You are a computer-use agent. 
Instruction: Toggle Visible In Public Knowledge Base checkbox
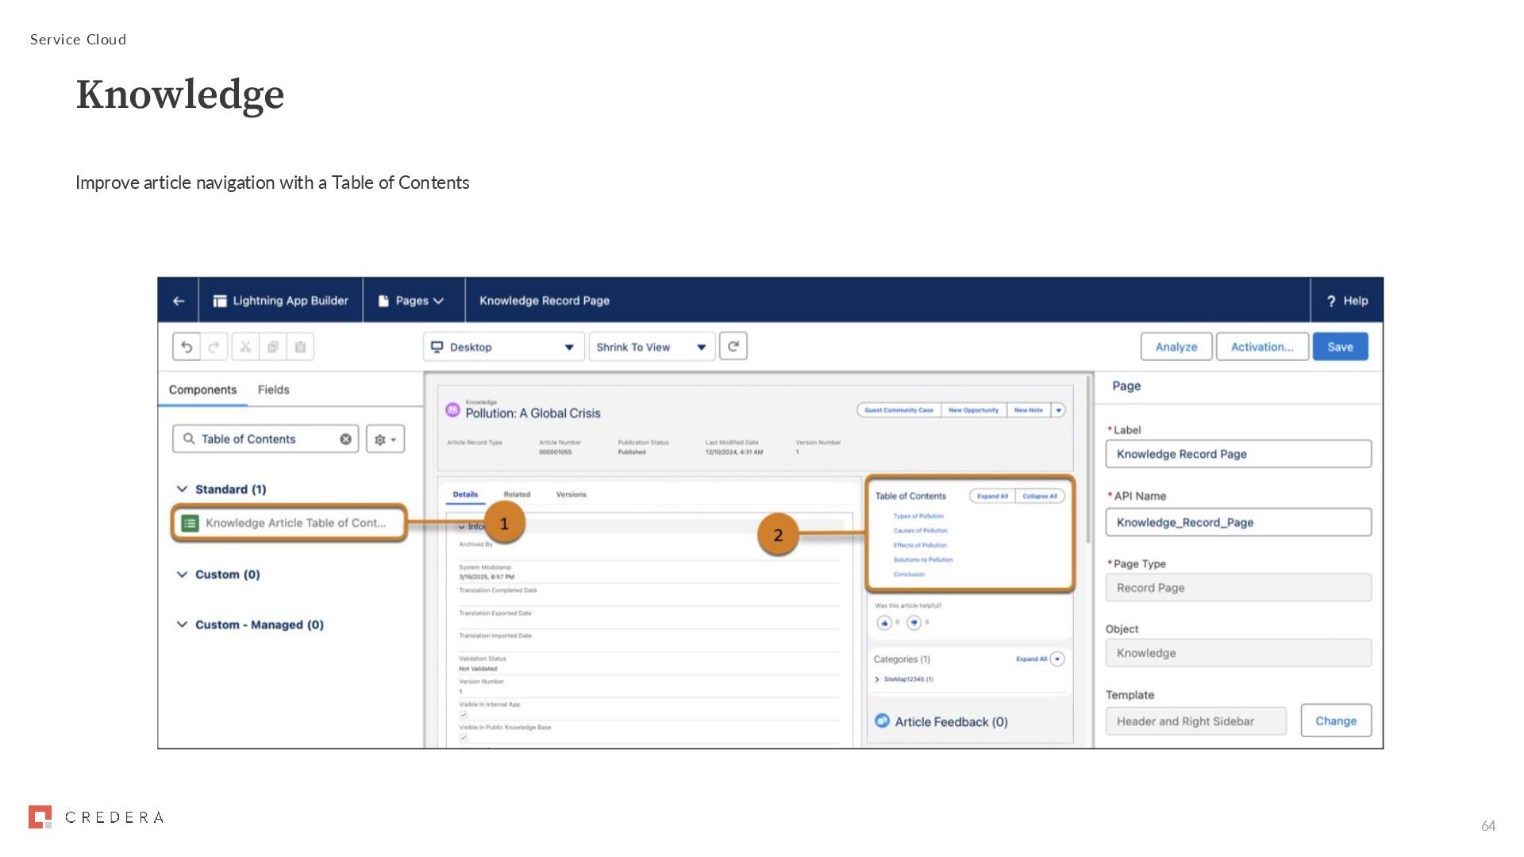(464, 738)
